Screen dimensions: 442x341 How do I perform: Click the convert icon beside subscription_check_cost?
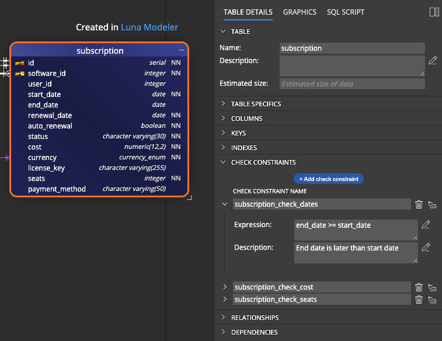(432, 287)
